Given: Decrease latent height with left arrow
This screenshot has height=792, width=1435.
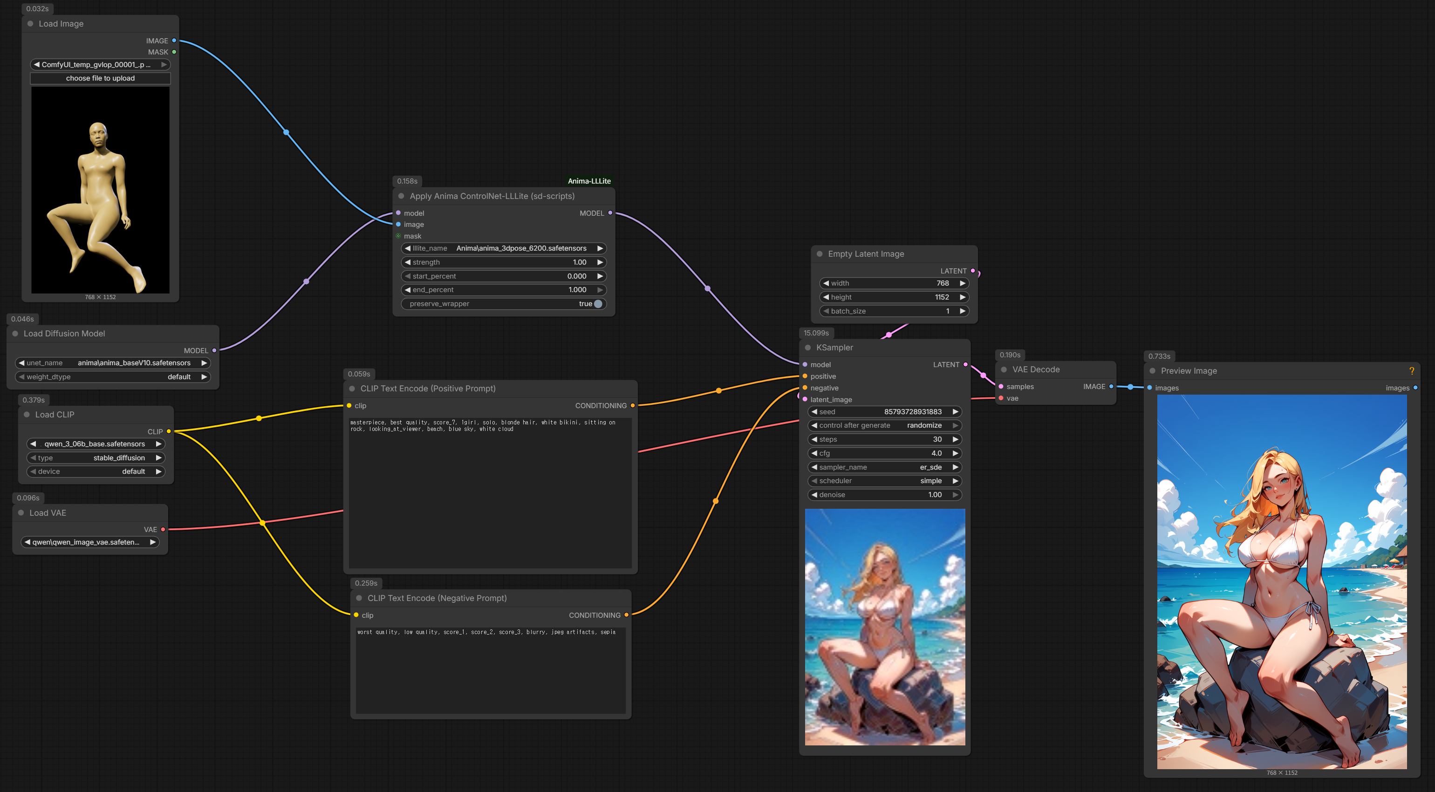Looking at the screenshot, I should [x=826, y=297].
